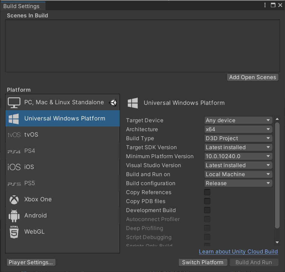Toggle the Script Debugging checkbox
285x272 pixels.
(x=207, y=237)
